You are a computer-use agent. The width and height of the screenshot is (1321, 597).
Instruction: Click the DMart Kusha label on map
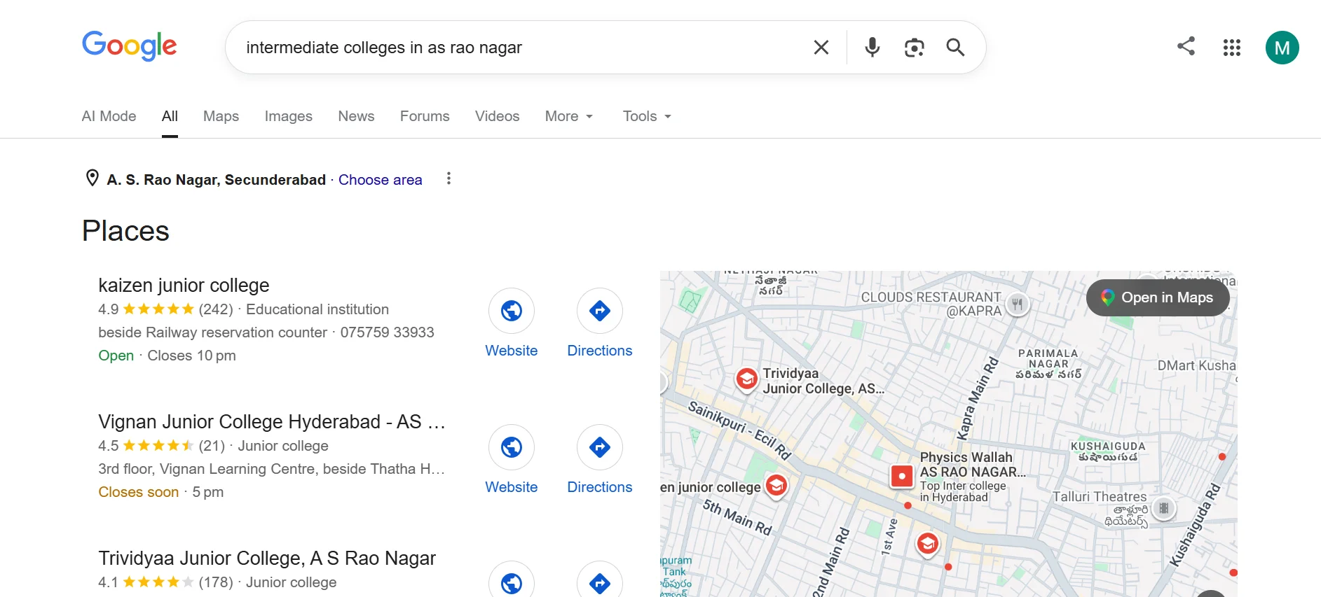[x=1196, y=365]
